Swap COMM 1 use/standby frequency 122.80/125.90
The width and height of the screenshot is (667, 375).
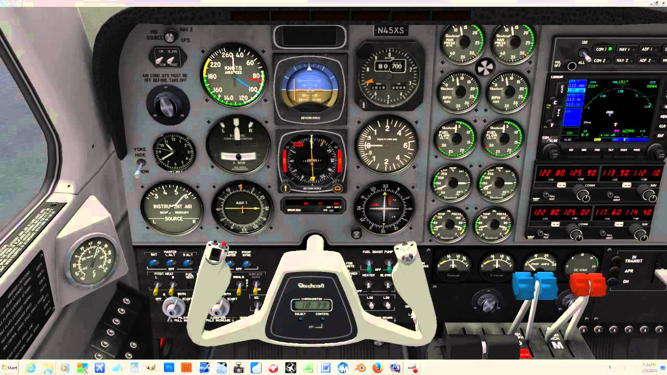pyautogui.click(x=561, y=185)
